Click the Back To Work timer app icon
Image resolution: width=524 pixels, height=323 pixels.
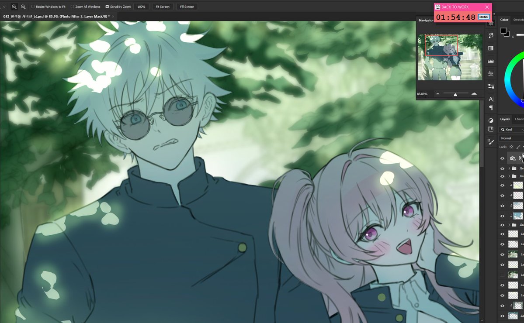[x=437, y=7]
